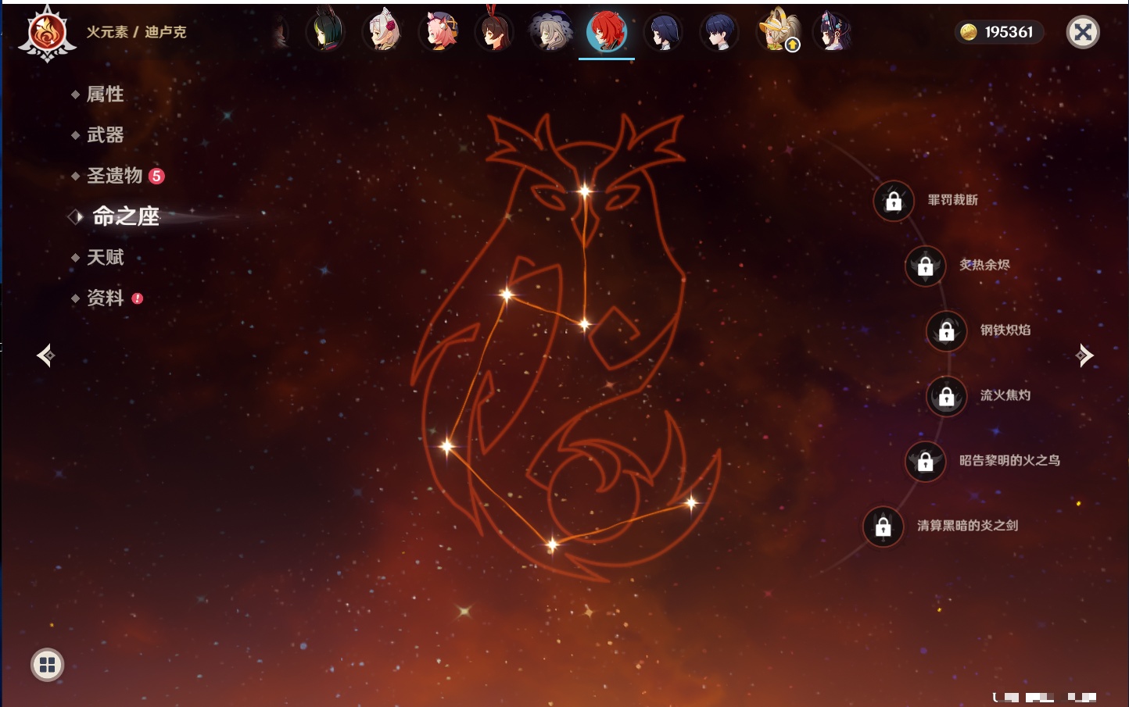Click the red 5 badge beside 圣遗物

click(x=156, y=176)
